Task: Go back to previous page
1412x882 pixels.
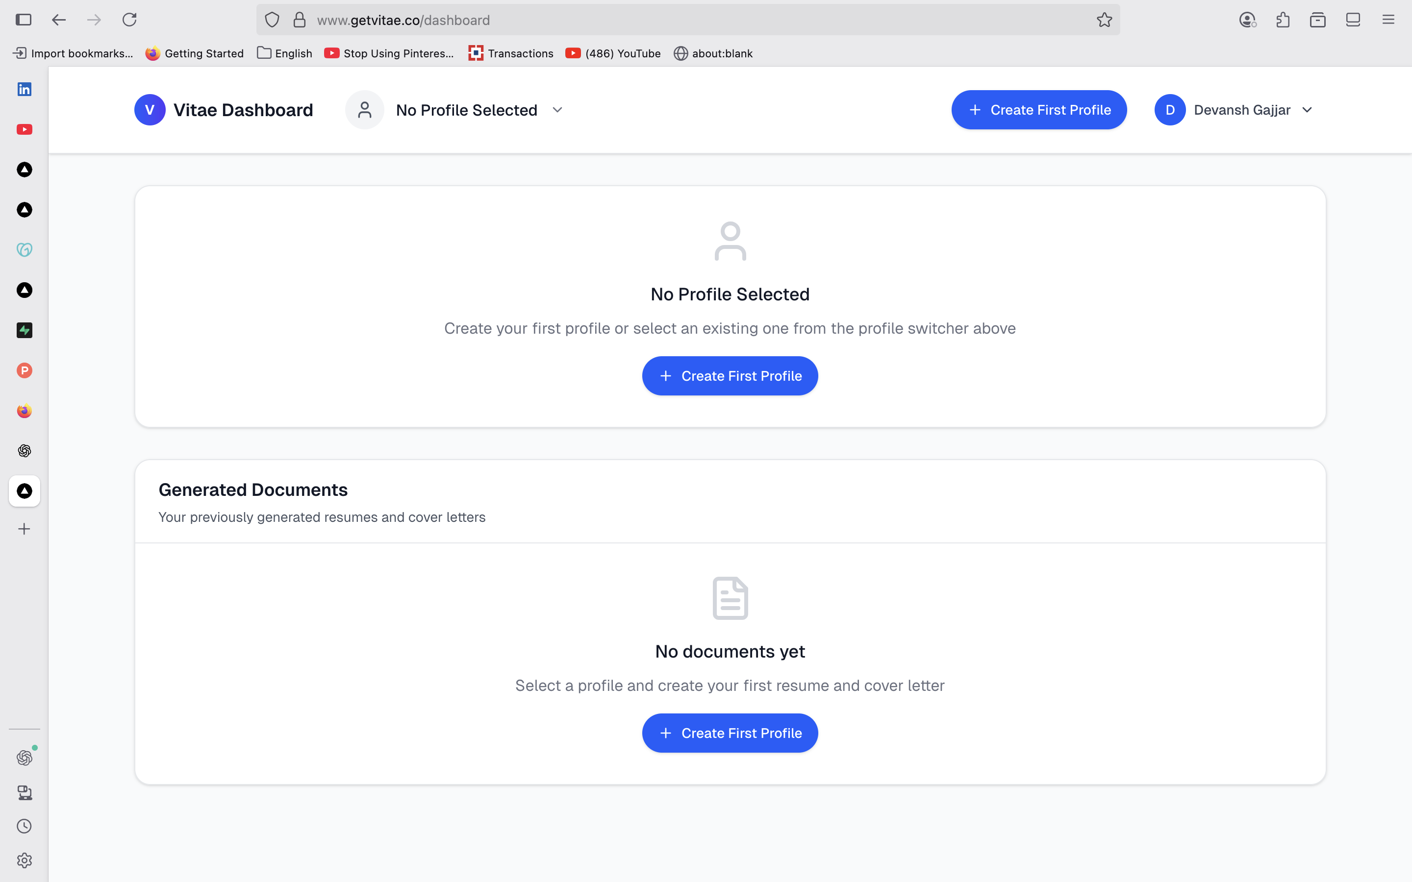Action: point(58,20)
